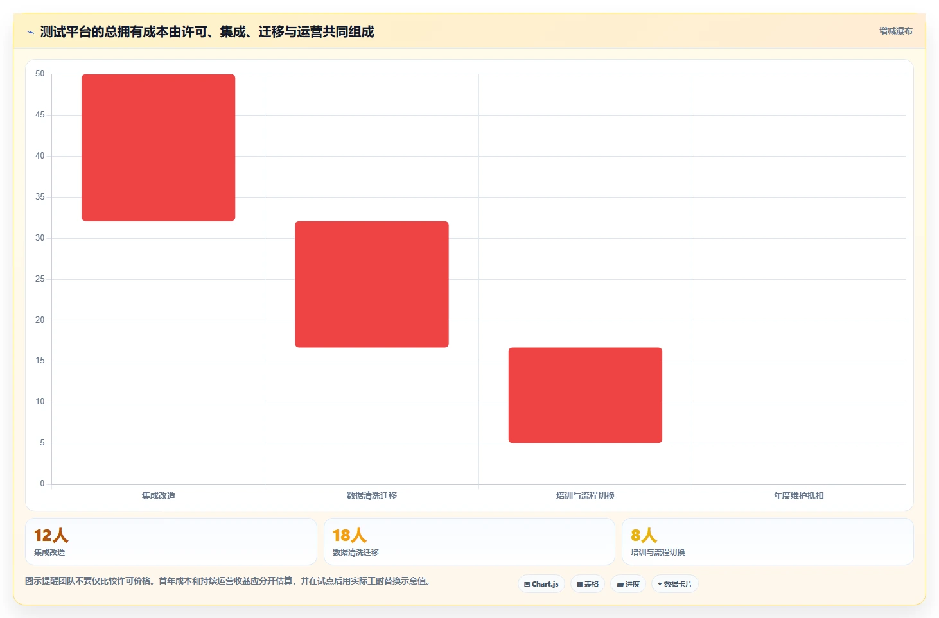Click the y-axis tick label 35
Viewport: 939px width, 618px height.
click(40, 197)
